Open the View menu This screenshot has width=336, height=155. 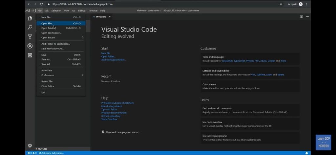(67, 11)
